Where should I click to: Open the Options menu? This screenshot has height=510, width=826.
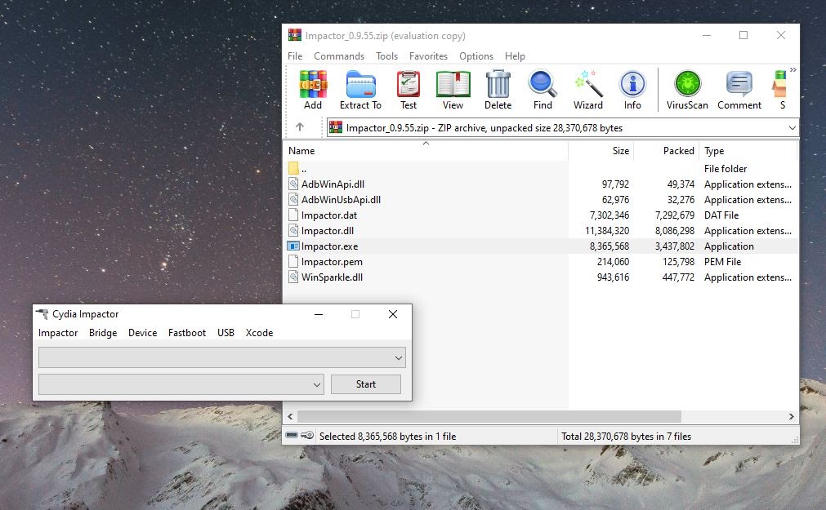point(476,55)
